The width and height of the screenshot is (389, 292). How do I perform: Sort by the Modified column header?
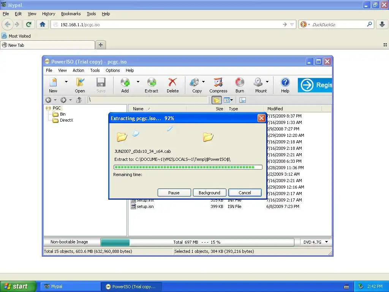click(293, 109)
